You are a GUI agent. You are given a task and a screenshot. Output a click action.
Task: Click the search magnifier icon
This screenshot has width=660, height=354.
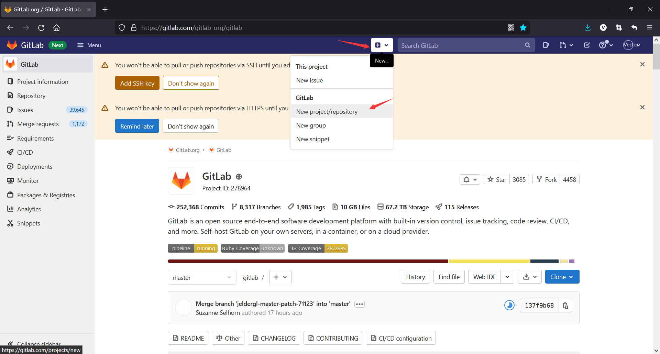click(527, 45)
